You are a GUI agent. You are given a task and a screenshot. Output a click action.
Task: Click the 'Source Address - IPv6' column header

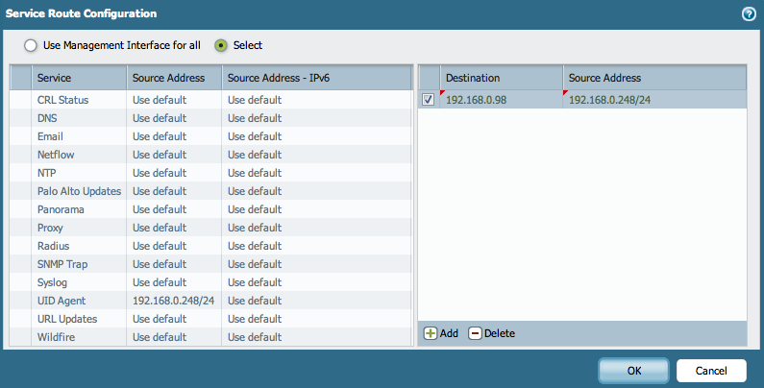[x=317, y=78]
